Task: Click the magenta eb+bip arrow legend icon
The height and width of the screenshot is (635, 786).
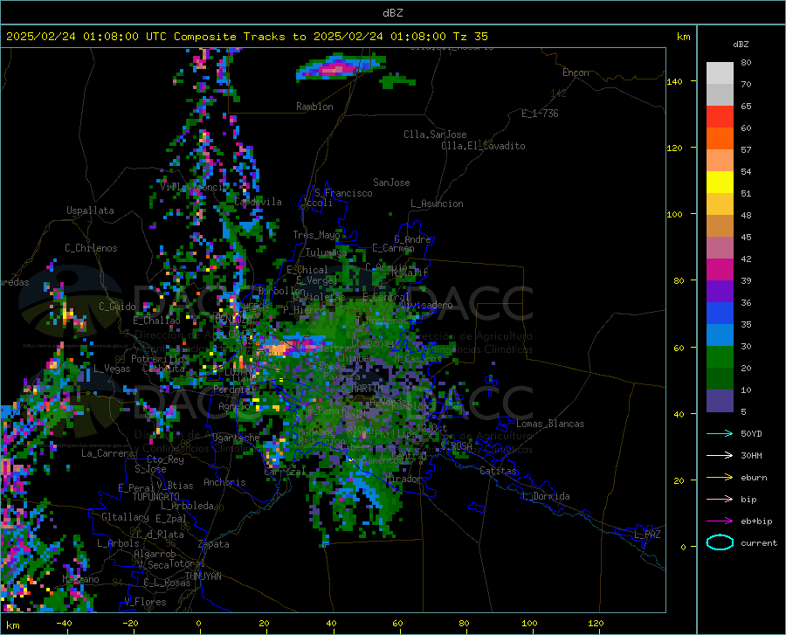Action: pos(720,521)
